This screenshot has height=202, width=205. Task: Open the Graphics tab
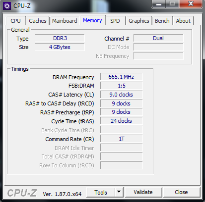[x=139, y=21]
